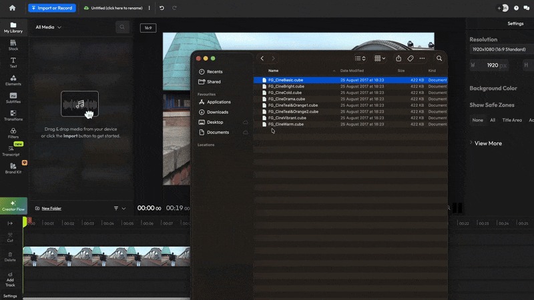Open the Transitions panel
Screen dimensions: 534x300
click(x=13, y=115)
